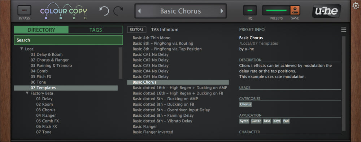Click the Guitar application tag
361x142 pixels.
(256, 121)
